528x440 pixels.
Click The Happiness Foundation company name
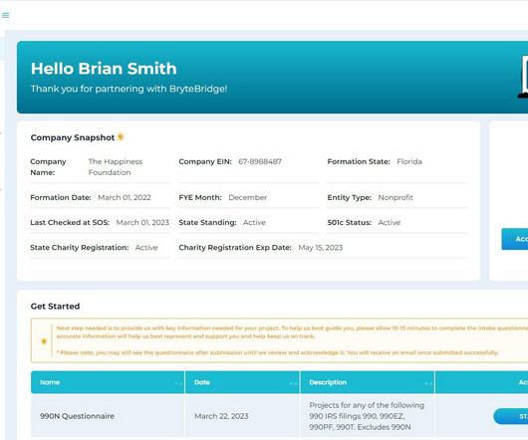(x=116, y=167)
